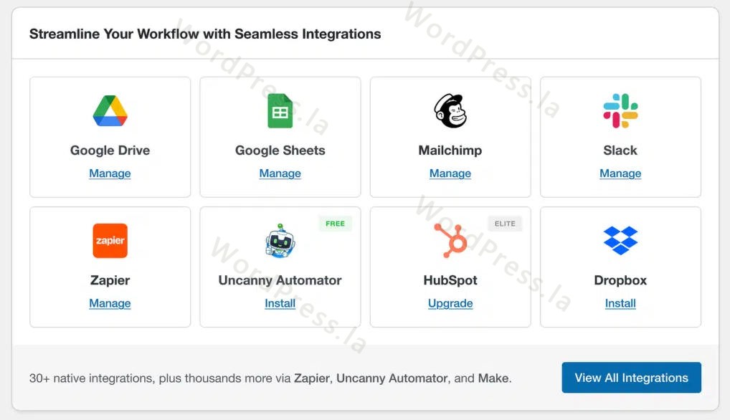Upgrade to unlock HubSpot integration
This screenshot has width=730, height=420.
click(450, 303)
